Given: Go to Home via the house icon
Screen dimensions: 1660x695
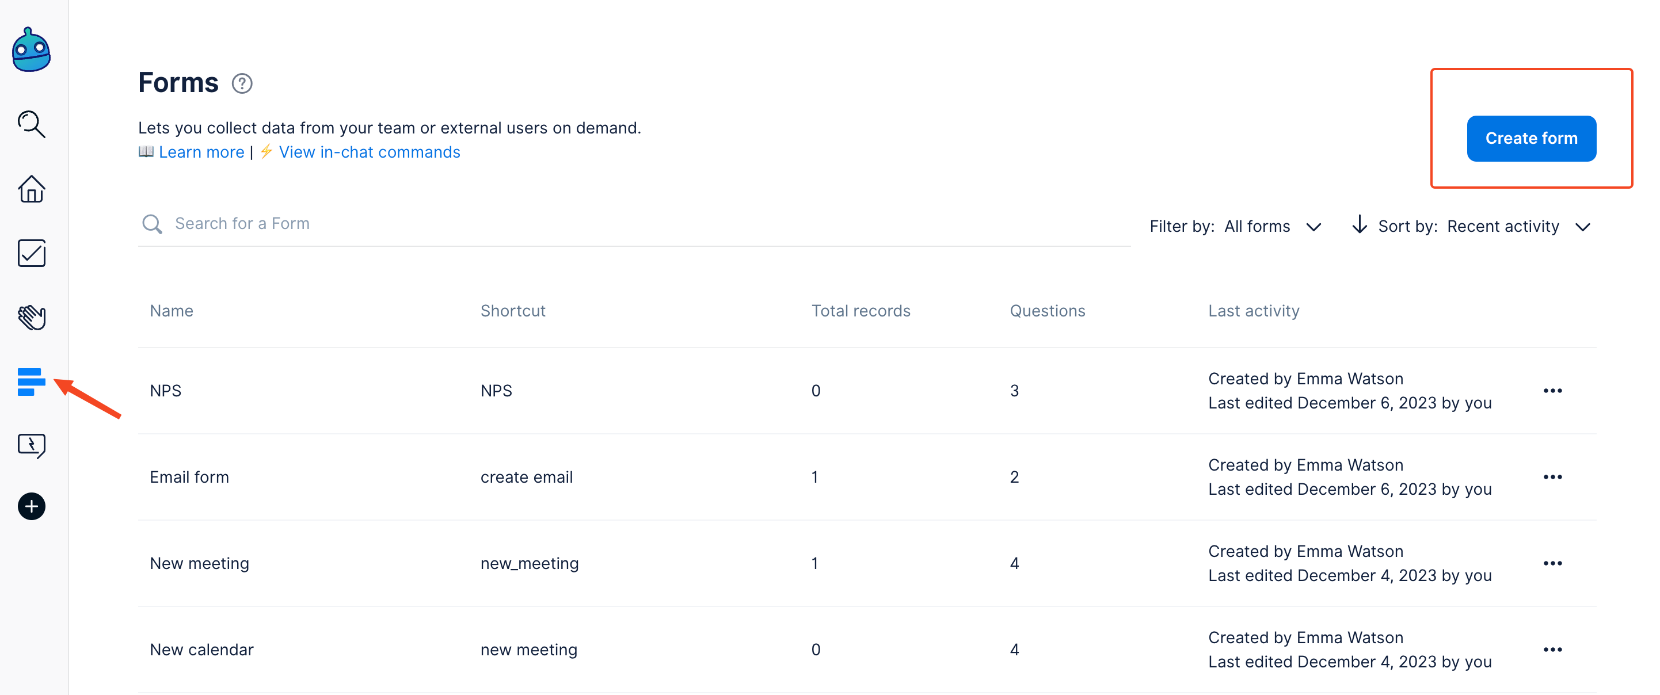Looking at the screenshot, I should (31, 189).
